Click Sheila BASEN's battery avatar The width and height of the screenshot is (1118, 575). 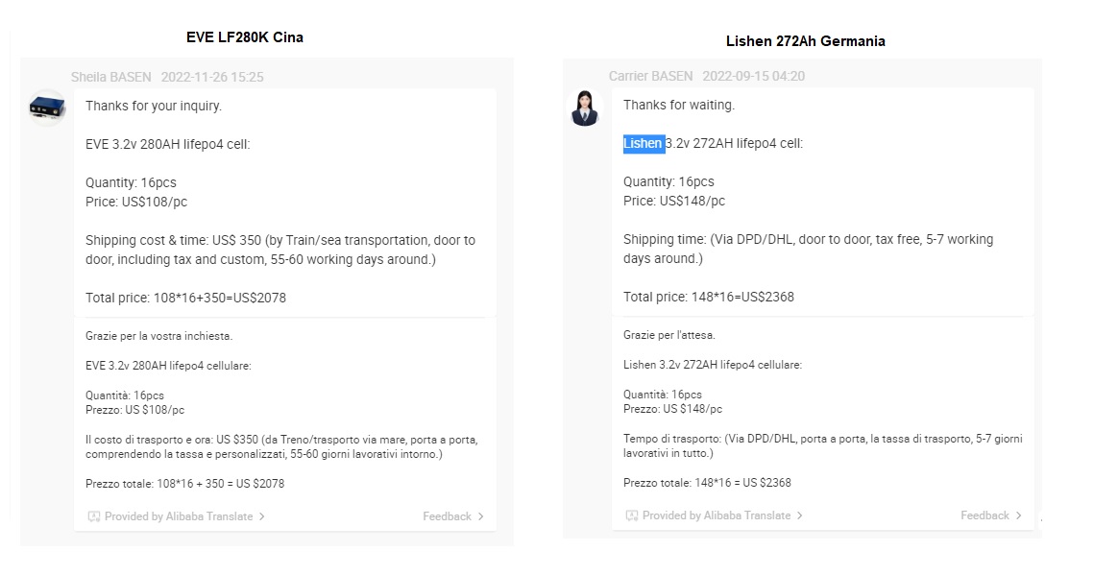click(x=47, y=108)
